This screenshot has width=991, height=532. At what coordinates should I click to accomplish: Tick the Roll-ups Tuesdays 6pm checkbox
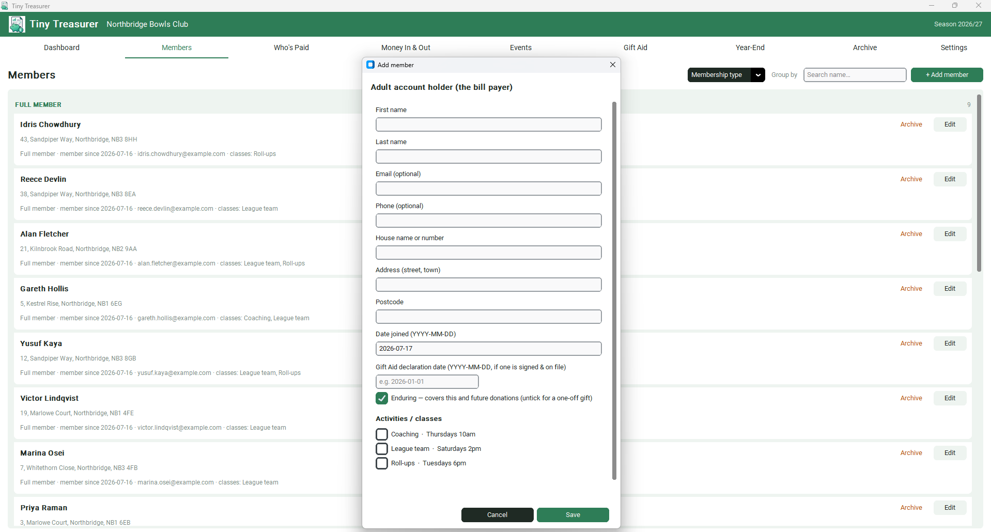(382, 463)
